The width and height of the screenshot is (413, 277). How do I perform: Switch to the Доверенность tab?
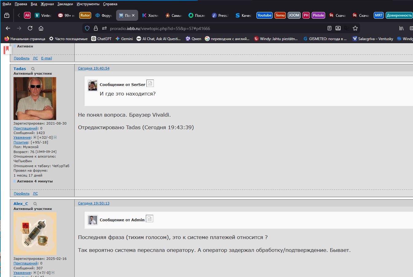point(399,15)
